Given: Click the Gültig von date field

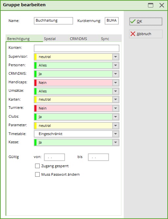Looking at the screenshot, I should point(54,157).
